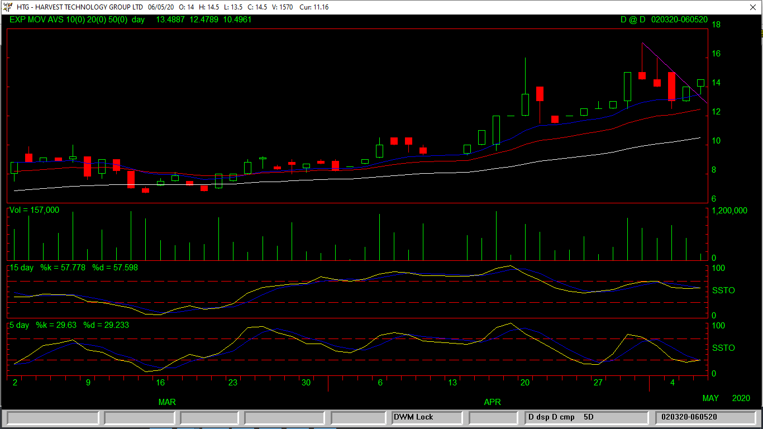Click the SSTO label of the 15 day panel

[x=723, y=291]
